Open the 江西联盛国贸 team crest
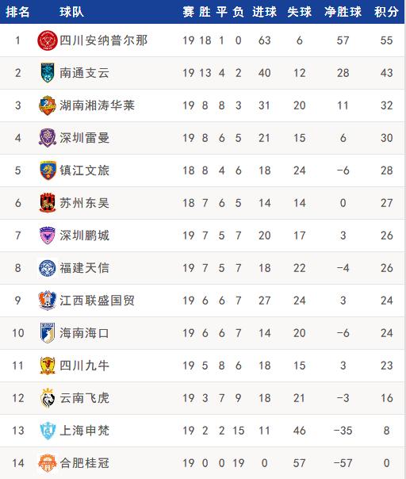This screenshot has height=479, width=406. click(x=48, y=301)
